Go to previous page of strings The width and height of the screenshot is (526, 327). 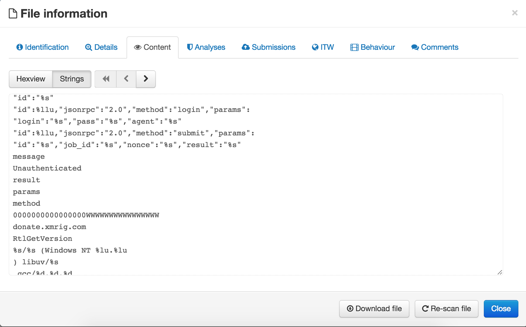coord(126,79)
